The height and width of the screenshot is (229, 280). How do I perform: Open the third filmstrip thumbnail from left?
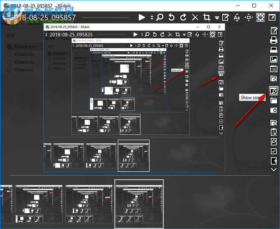[x=89, y=204]
